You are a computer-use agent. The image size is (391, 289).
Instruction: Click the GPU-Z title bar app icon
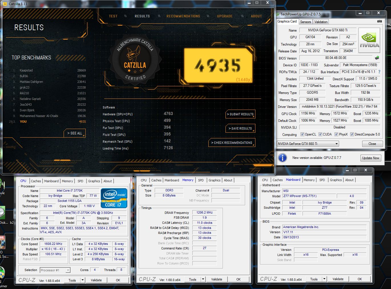(x=278, y=14)
